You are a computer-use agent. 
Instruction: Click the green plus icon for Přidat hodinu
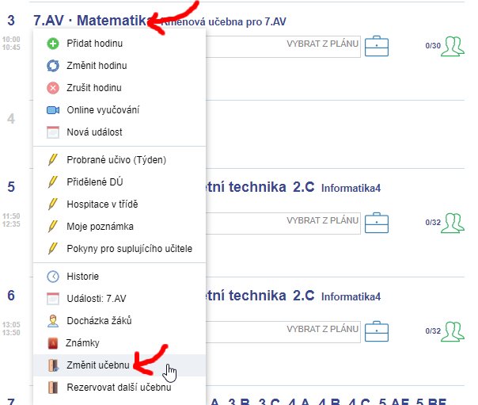click(53, 43)
